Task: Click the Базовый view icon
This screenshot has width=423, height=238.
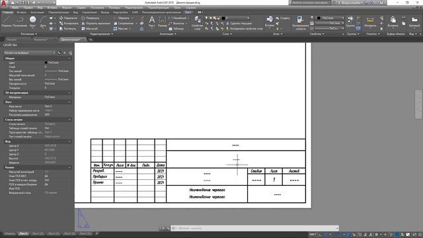Action: pyautogui.click(x=414, y=22)
